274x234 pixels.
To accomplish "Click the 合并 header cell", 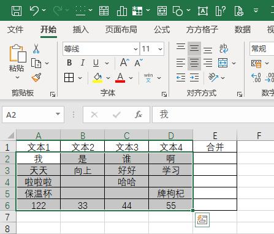I will pos(215,146).
